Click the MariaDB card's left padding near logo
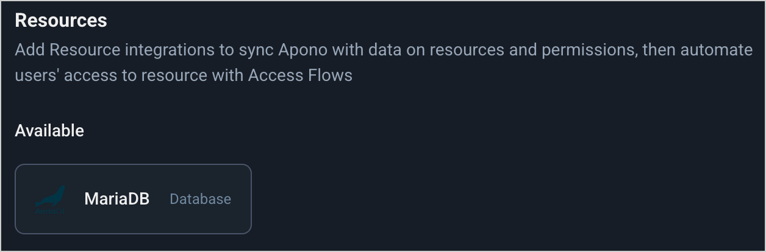The image size is (766, 252). coord(25,199)
